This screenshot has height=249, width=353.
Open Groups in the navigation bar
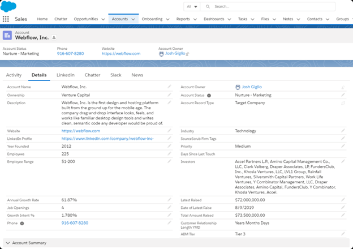click(342, 19)
